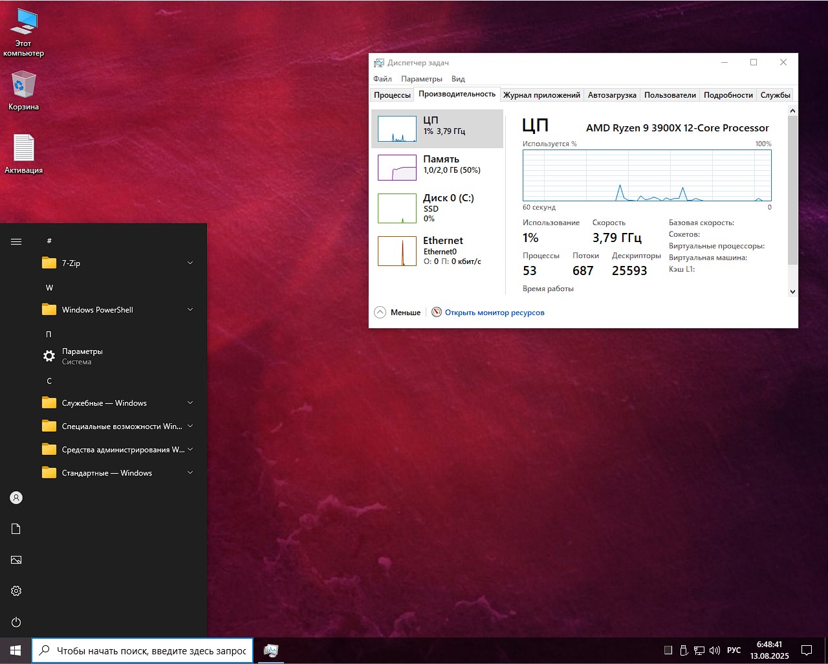Click the taskbar search box
The image size is (828, 664).
[x=142, y=650]
